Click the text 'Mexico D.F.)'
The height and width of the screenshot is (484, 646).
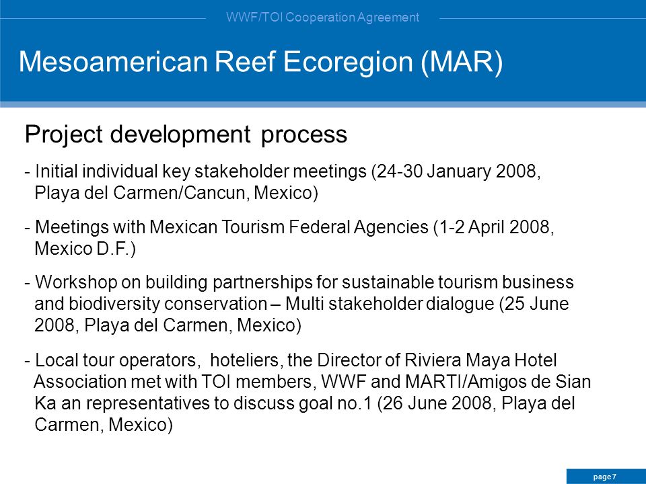pos(85,248)
